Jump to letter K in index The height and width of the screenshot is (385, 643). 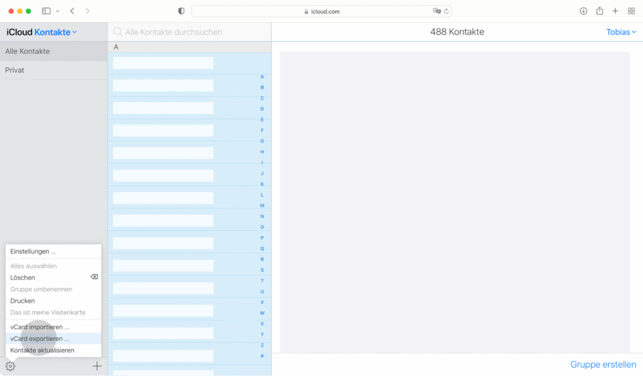click(x=262, y=184)
